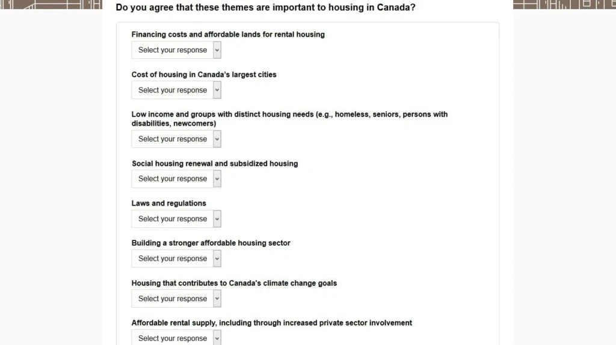This screenshot has width=616, height=345.
Task: Click the decorative banner pattern at top right
Action: (x=564, y=4)
